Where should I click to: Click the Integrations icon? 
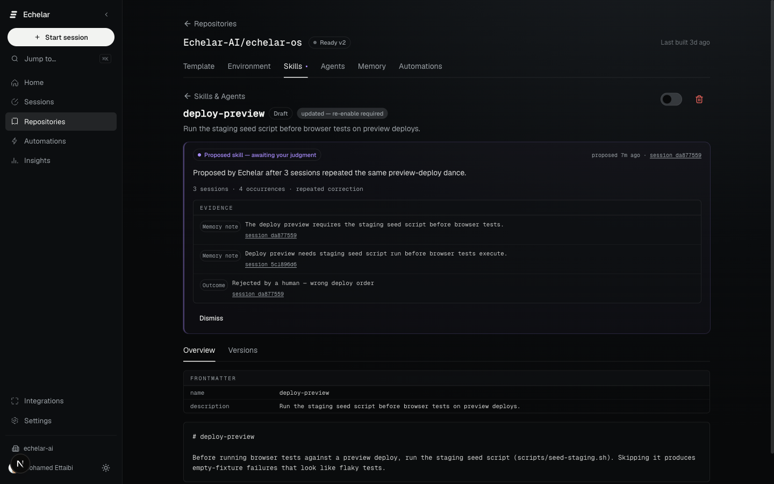click(x=15, y=401)
